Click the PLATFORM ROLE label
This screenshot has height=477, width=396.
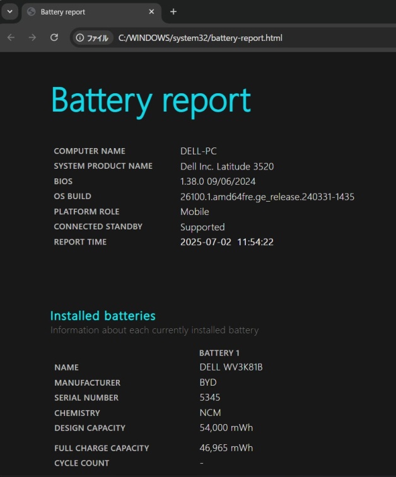click(x=86, y=212)
